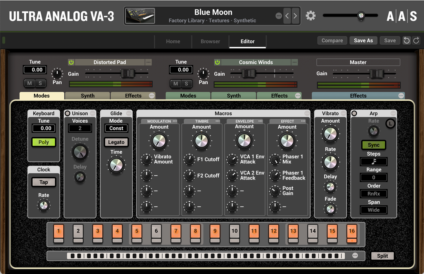Click the Save As button
Image resolution: width=424 pixels, height=274 pixels.
pyautogui.click(x=363, y=40)
